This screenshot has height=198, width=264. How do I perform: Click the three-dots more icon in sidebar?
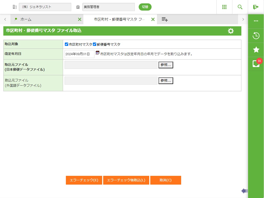click(256, 21)
